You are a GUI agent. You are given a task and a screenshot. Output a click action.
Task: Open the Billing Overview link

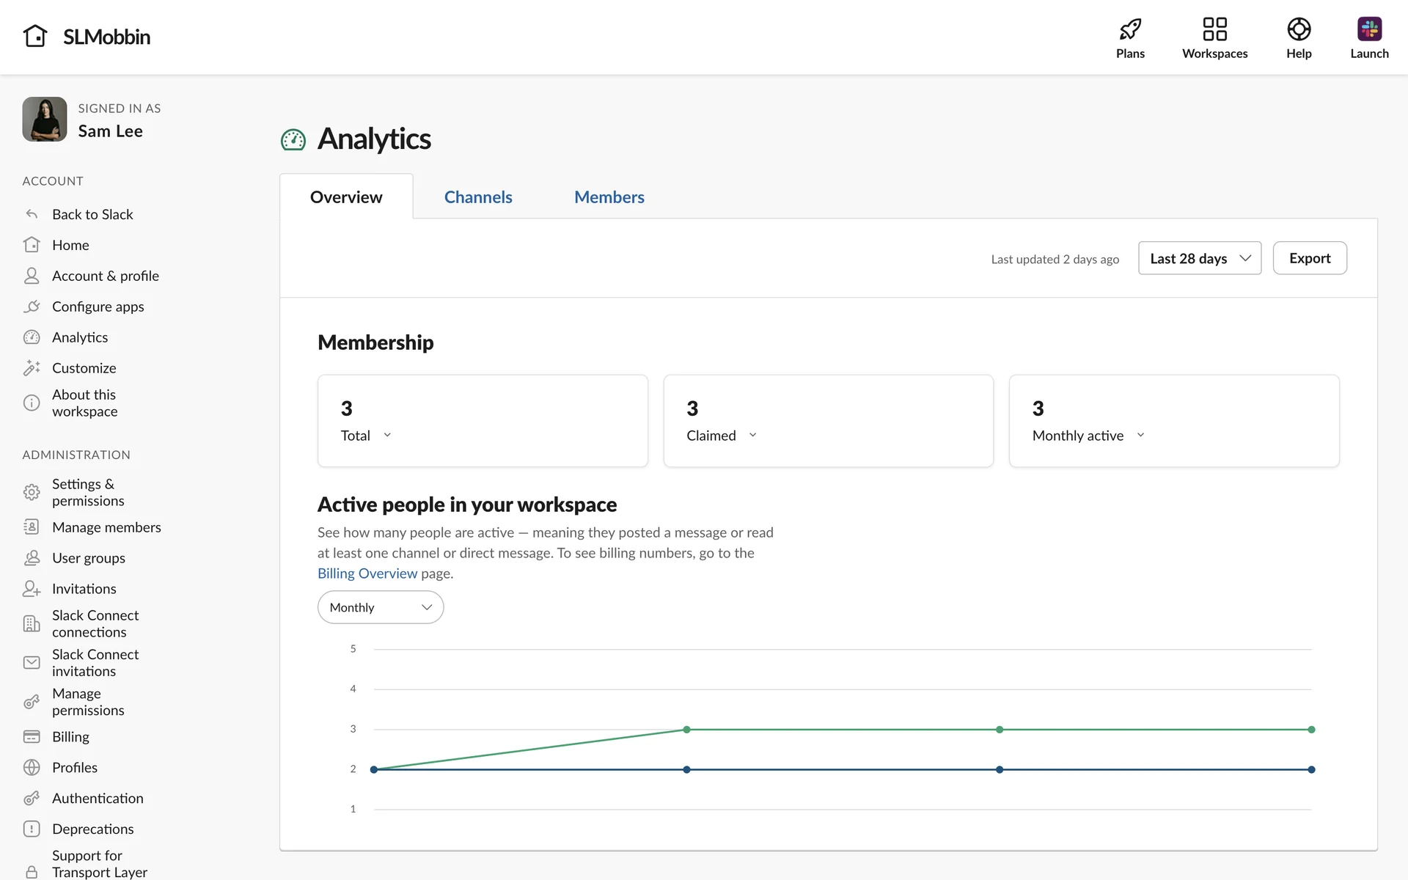[367, 573]
